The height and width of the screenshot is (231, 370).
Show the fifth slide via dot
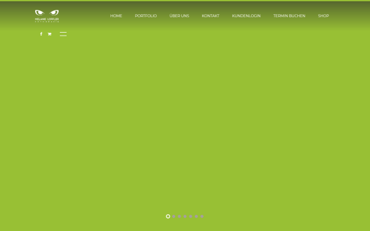[191, 216]
